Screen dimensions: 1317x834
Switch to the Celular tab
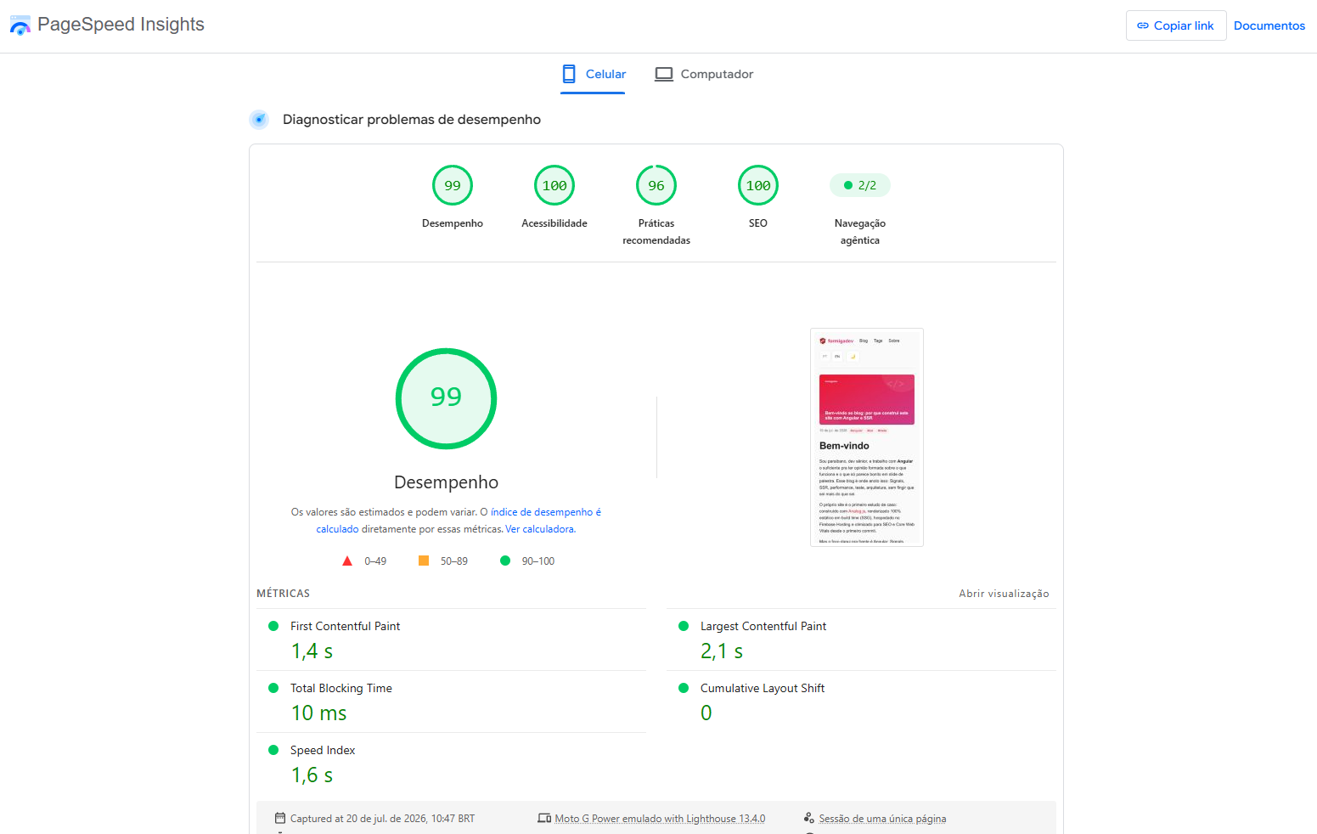[594, 75]
